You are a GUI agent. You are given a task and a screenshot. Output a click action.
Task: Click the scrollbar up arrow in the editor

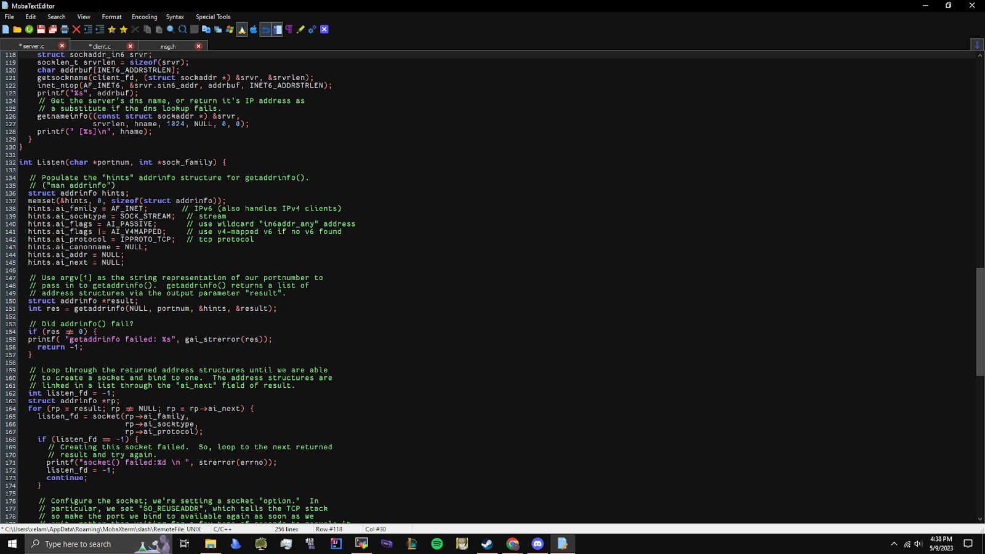click(x=979, y=55)
